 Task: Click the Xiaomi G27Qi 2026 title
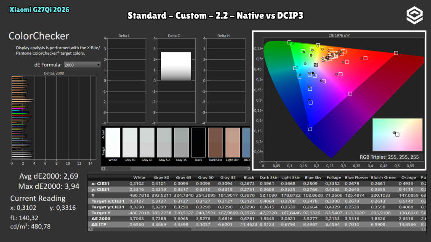click(39, 10)
